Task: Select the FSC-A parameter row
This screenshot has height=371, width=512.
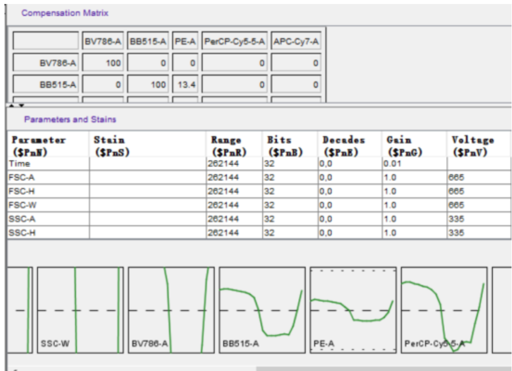Action: [x=259, y=177]
